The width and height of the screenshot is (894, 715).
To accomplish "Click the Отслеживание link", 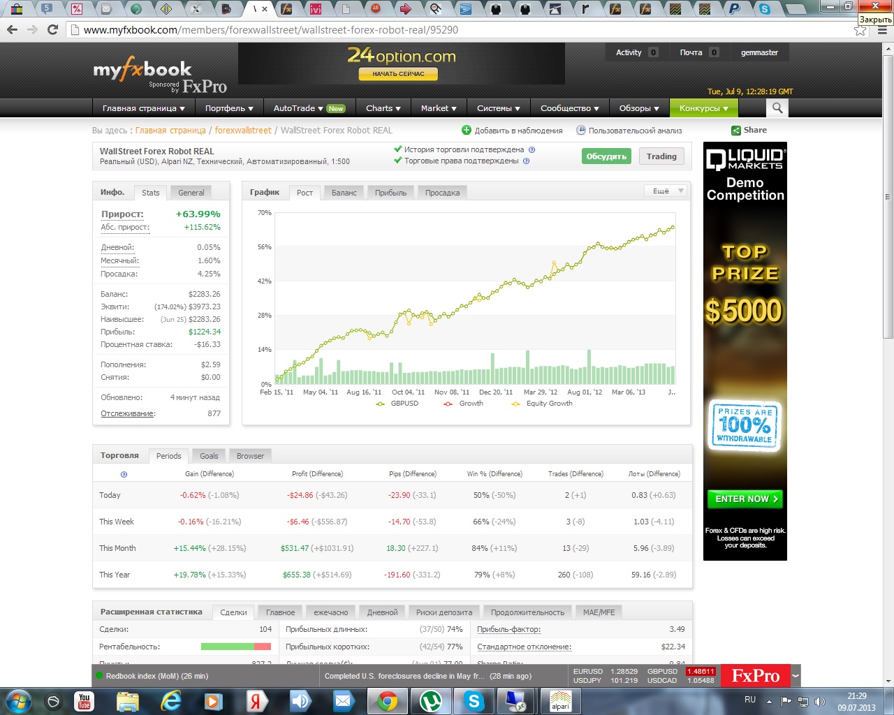I will pos(128,413).
